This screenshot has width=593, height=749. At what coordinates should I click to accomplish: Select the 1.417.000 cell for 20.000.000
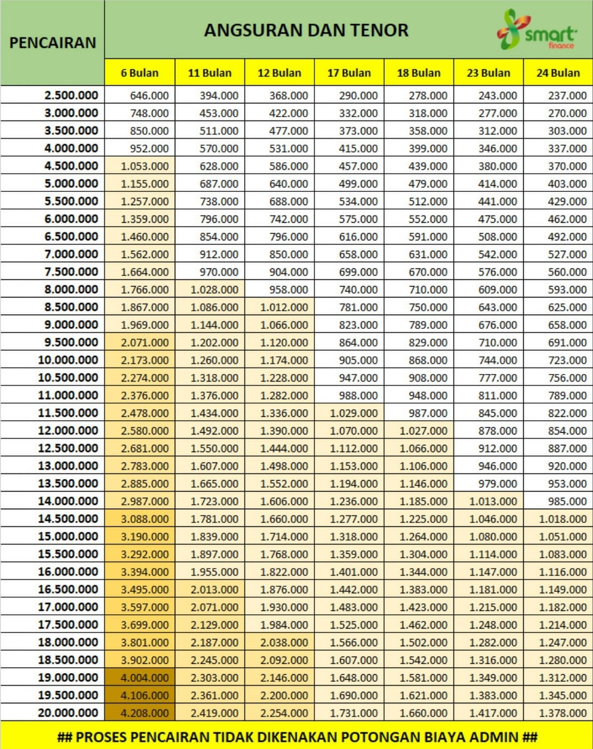tap(489, 713)
